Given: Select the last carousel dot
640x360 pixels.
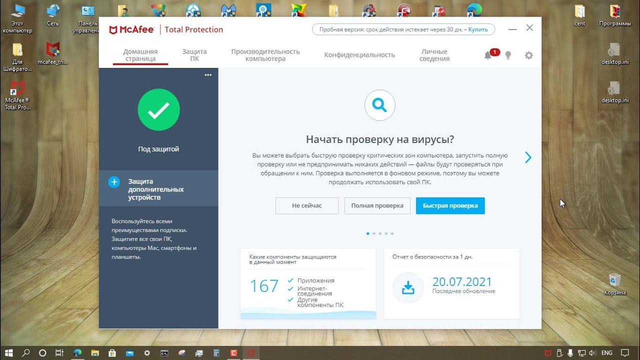Looking at the screenshot, I should pos(392,233).
